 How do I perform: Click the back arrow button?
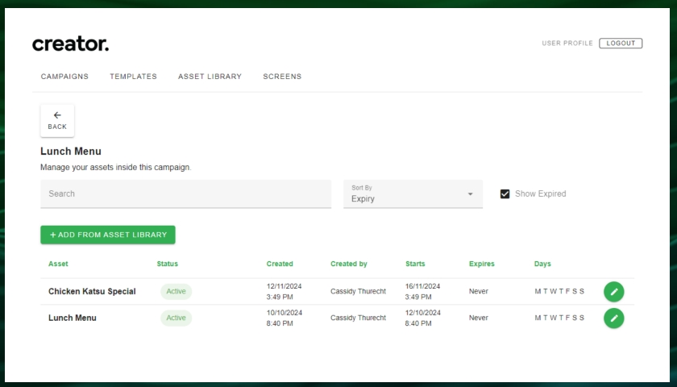pos(57,120)
